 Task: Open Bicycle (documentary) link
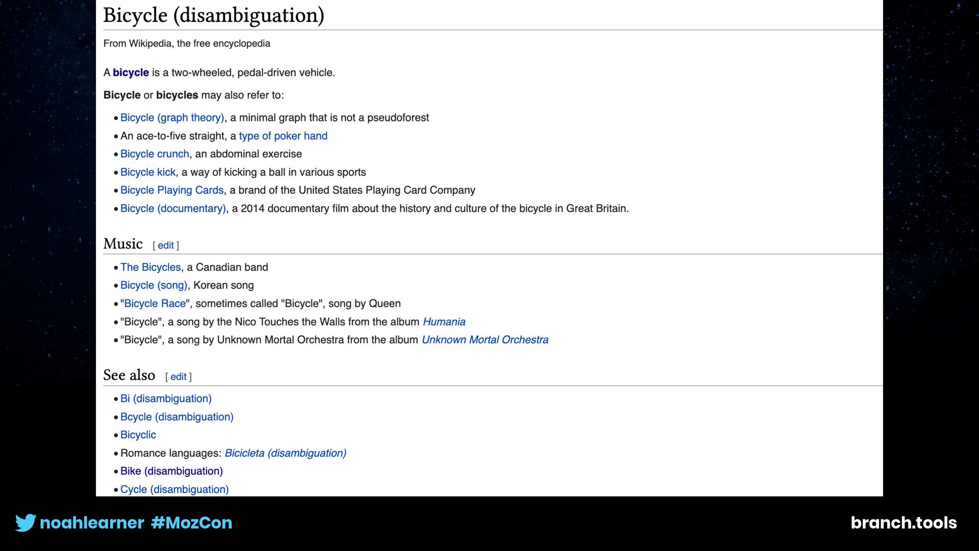point(173,209)
